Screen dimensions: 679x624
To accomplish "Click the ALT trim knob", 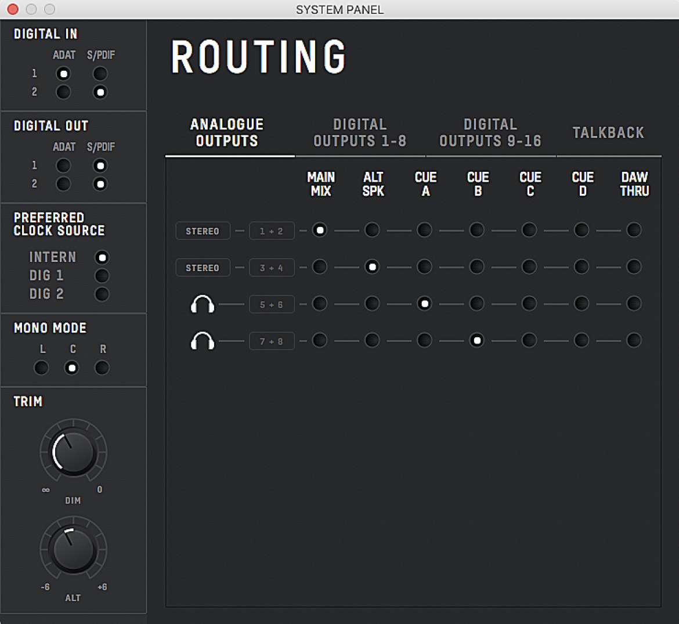I will [73, 550].
